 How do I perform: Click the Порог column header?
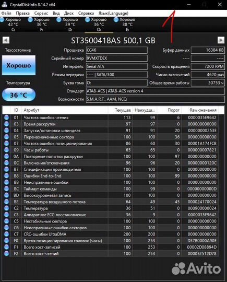coord(170,110)
